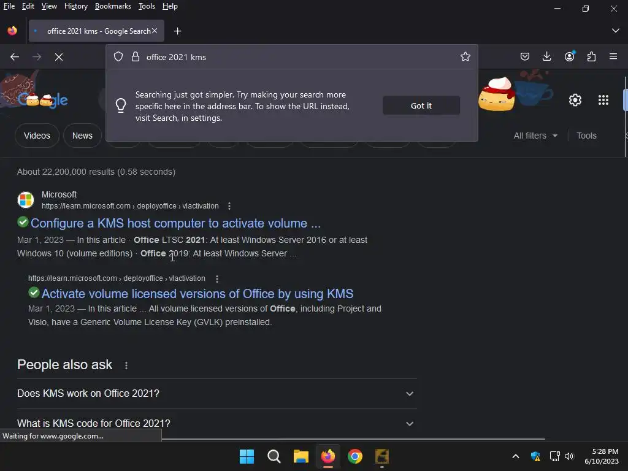Expand 'Does KMS work on Office 2021?'
This screenshot has width=628, height=471.
click(216, 393)
